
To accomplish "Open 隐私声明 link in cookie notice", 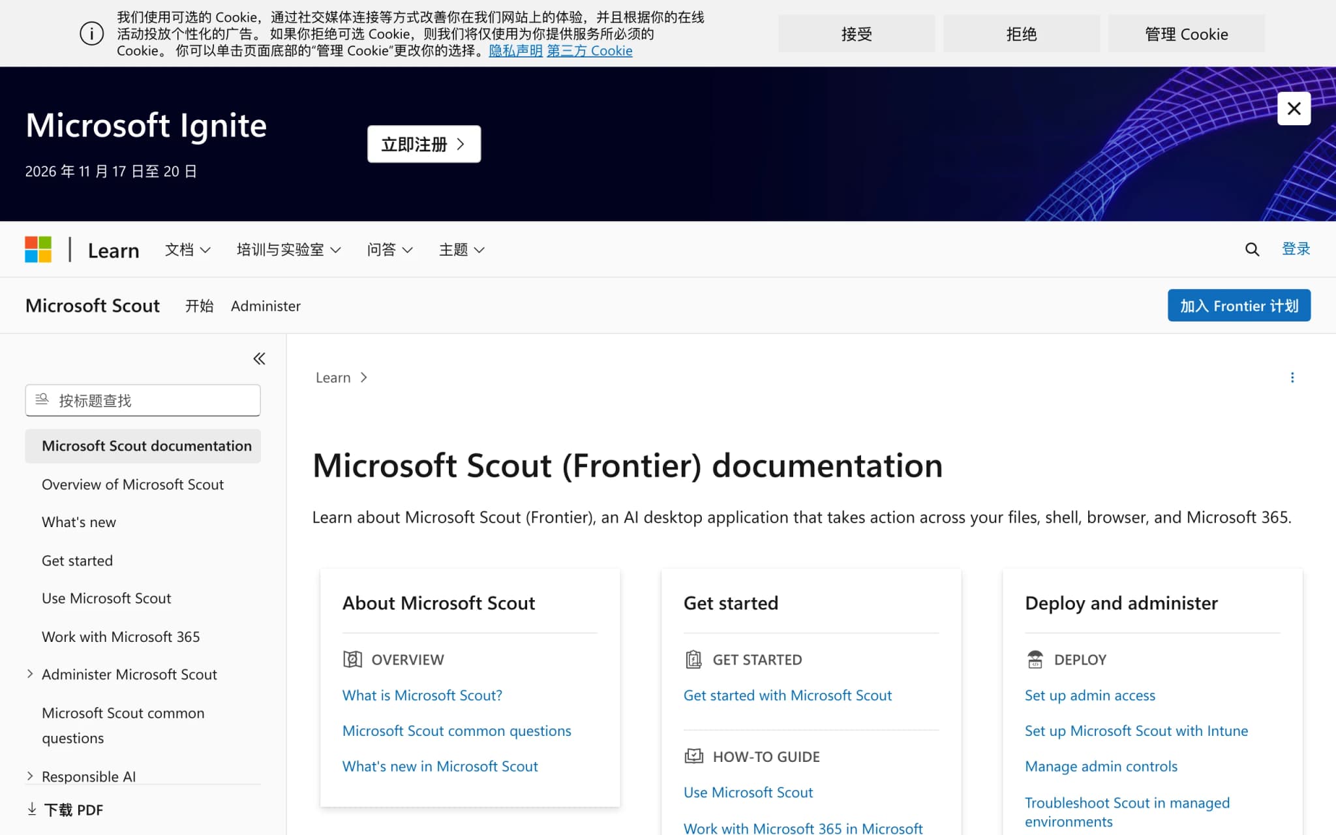I will tap(515, 50).
